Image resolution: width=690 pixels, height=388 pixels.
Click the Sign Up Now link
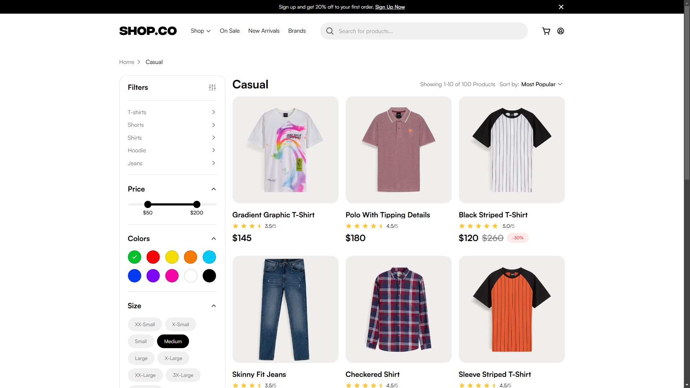click(x=390, y=7)
